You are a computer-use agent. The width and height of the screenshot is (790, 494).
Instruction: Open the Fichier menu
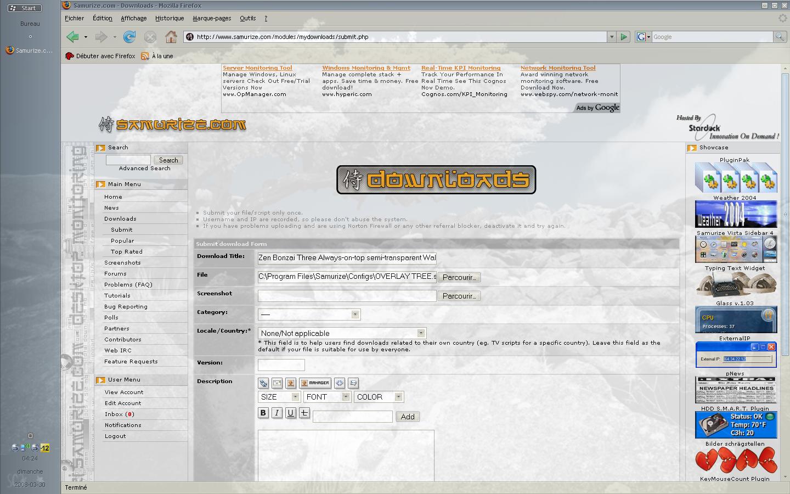tap(75, 18)
